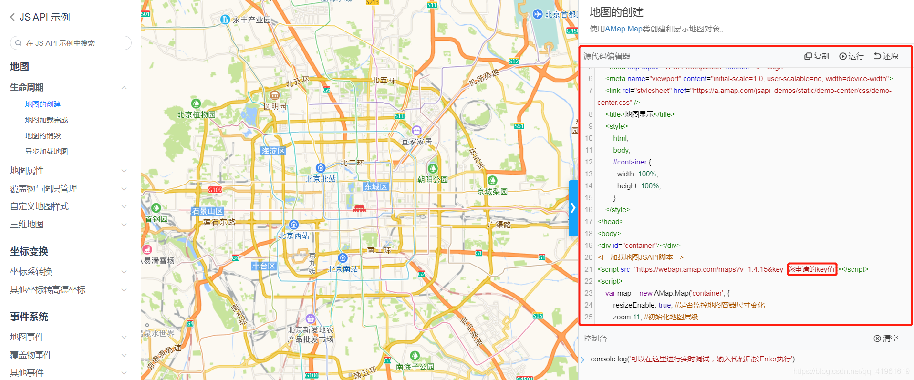
Task: Click the 坐标变换 category heading
Action: click(x=29, y=252)
